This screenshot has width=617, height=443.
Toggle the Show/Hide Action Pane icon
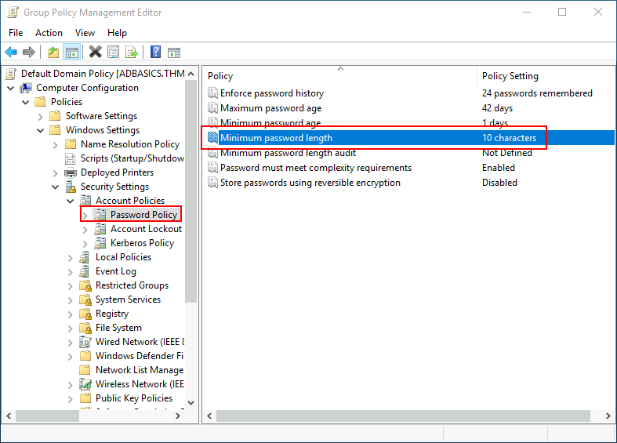pyautogui.click(x=174, y=53)
